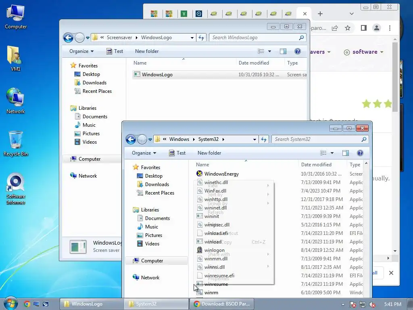Expand WindowsLogo address bar history dropdown
This screenshot has height=310, width=413.
pyautogui.click(x=192, y=38)
